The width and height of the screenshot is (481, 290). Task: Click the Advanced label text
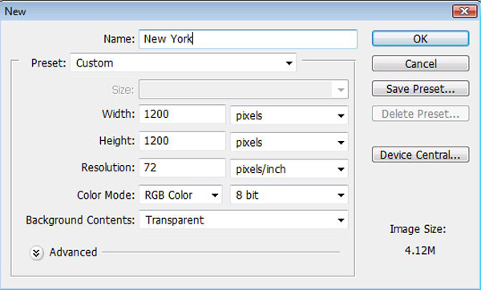coord(73,252)
